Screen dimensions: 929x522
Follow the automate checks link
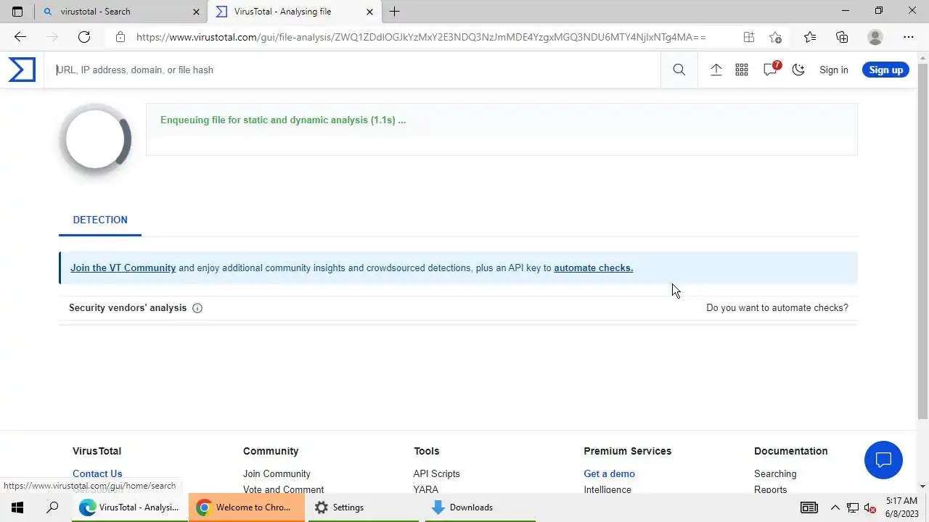pos(593,268)
